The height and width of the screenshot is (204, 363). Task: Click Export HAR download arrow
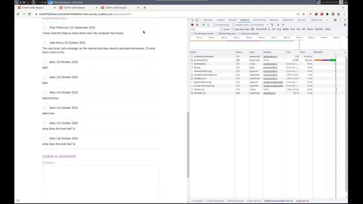[283, 25]
